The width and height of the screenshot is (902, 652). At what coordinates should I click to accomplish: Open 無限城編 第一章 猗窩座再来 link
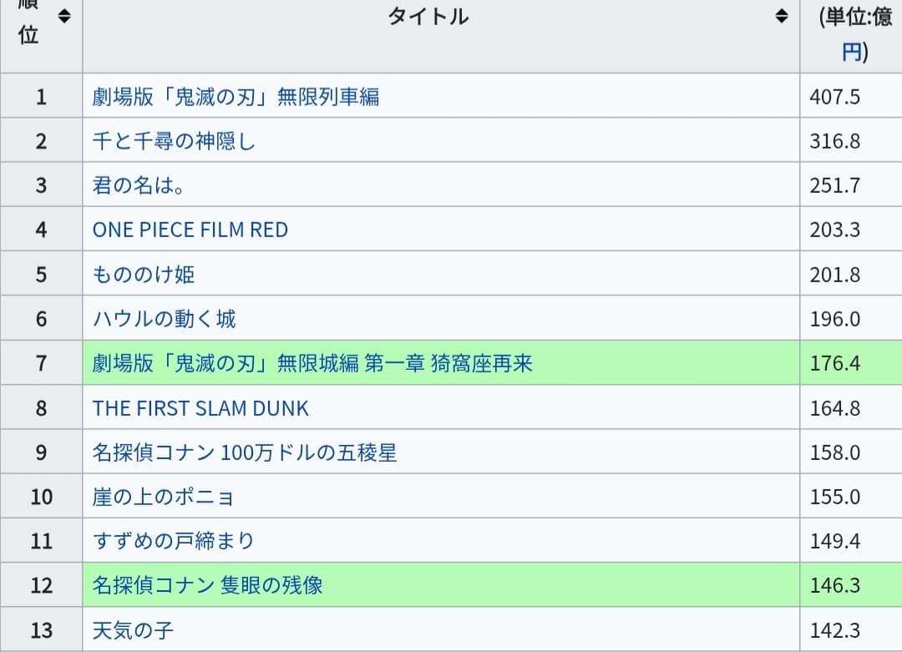click(x=312, y=363)
